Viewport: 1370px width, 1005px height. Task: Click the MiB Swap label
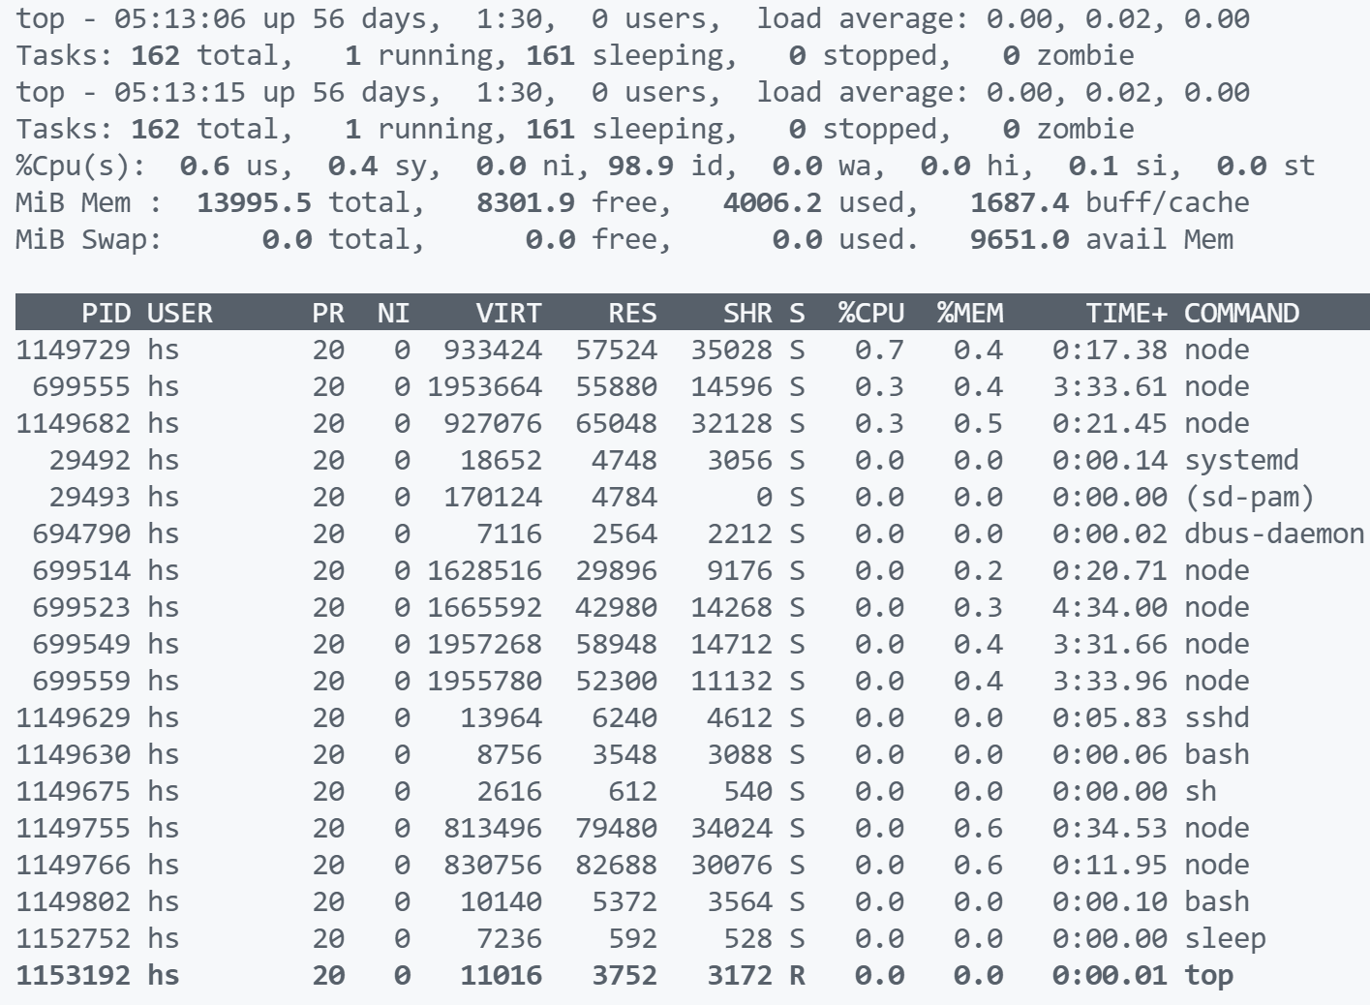point(89,239)
